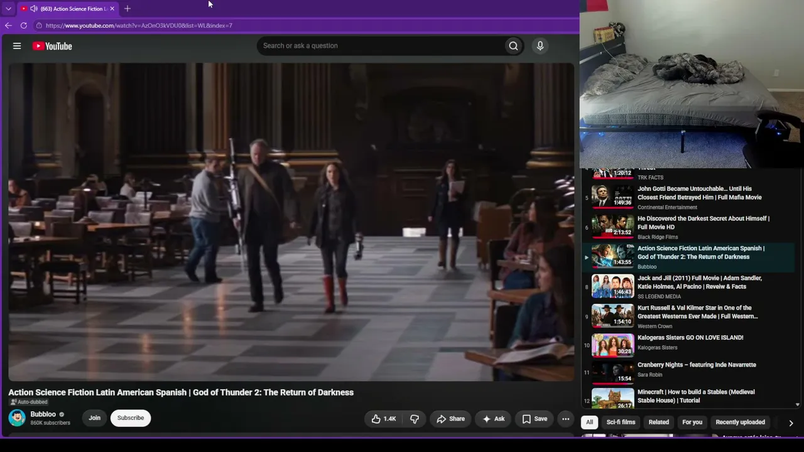
Task: Play Kurt Russell & Val Kilmer title
Action: [x=698, y=312]
